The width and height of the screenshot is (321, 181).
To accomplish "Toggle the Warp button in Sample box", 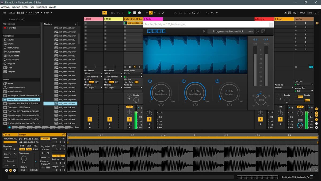I will point(45,139).
